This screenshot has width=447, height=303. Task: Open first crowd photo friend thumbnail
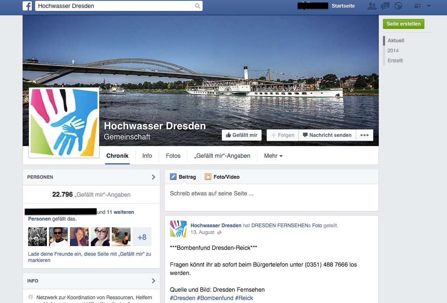click(x=37, y=236)
